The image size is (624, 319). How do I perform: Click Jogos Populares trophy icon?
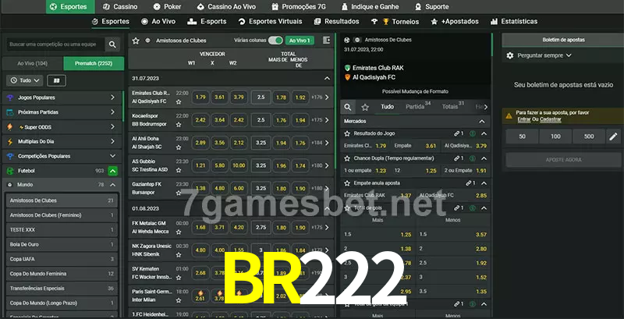pyautogui.click(x=10, y=97)
